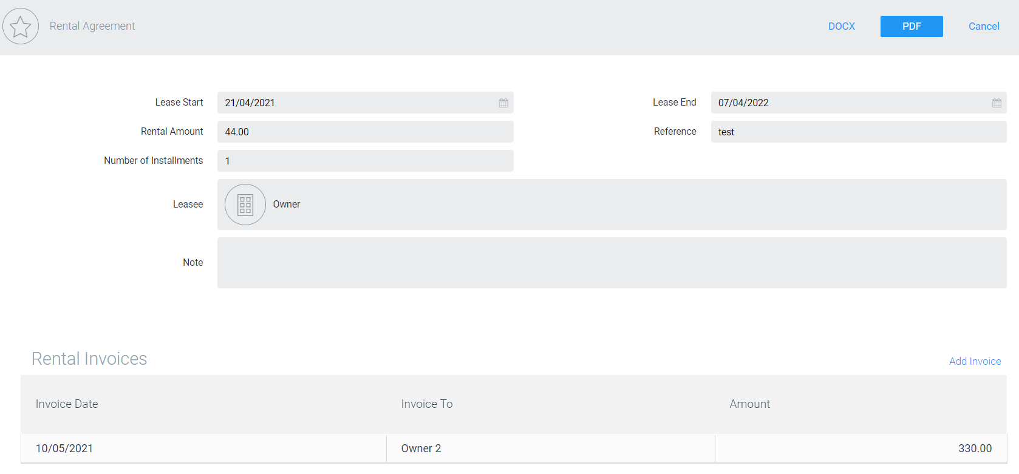Click the Amount column header

[x=749, y=404]
